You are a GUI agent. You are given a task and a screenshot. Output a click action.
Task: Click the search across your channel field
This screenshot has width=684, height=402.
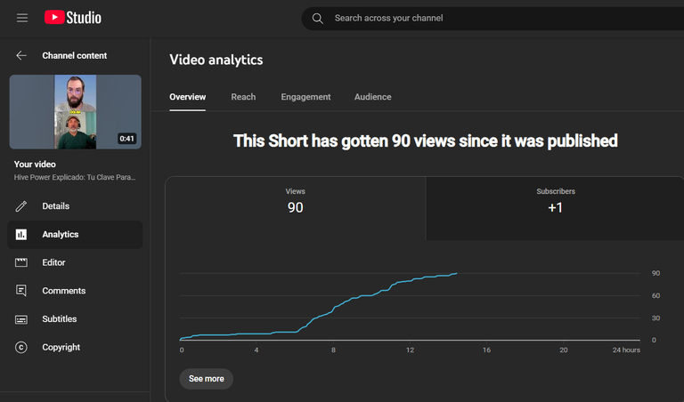[x=493, y=19]
